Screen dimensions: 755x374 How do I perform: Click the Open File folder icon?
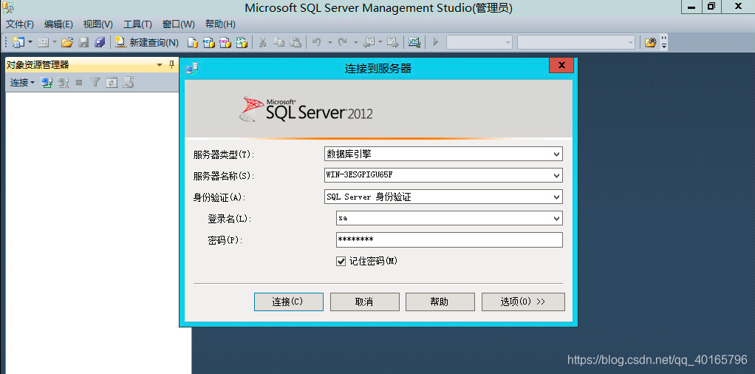click(67, 42)
